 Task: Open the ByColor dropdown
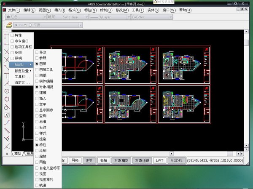[x=147, y=17]
